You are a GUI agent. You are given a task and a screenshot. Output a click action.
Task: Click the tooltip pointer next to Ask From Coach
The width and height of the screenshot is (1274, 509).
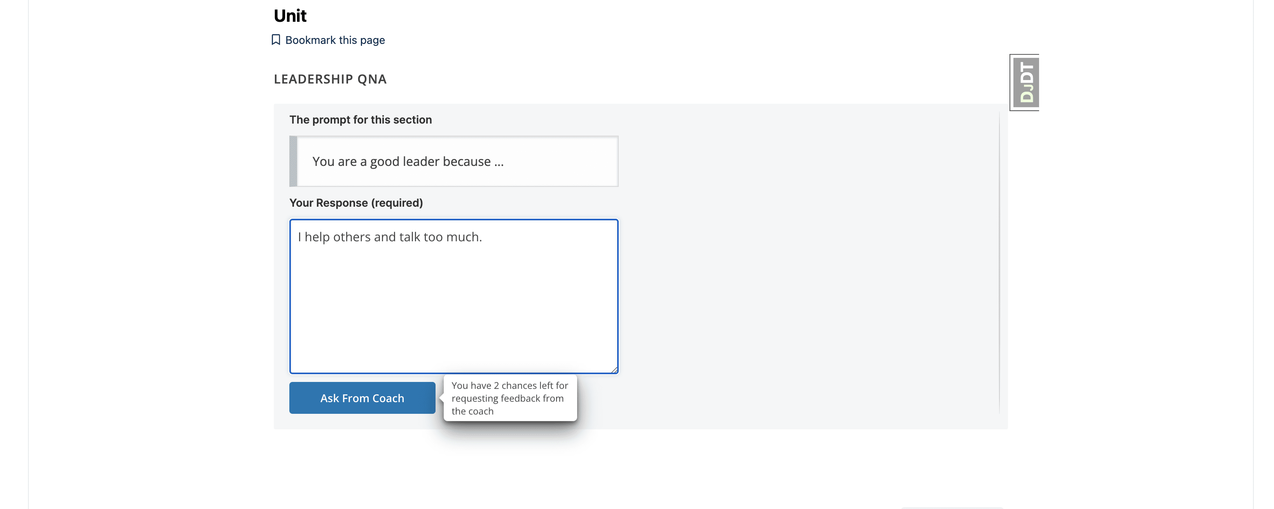coord(441,397)
